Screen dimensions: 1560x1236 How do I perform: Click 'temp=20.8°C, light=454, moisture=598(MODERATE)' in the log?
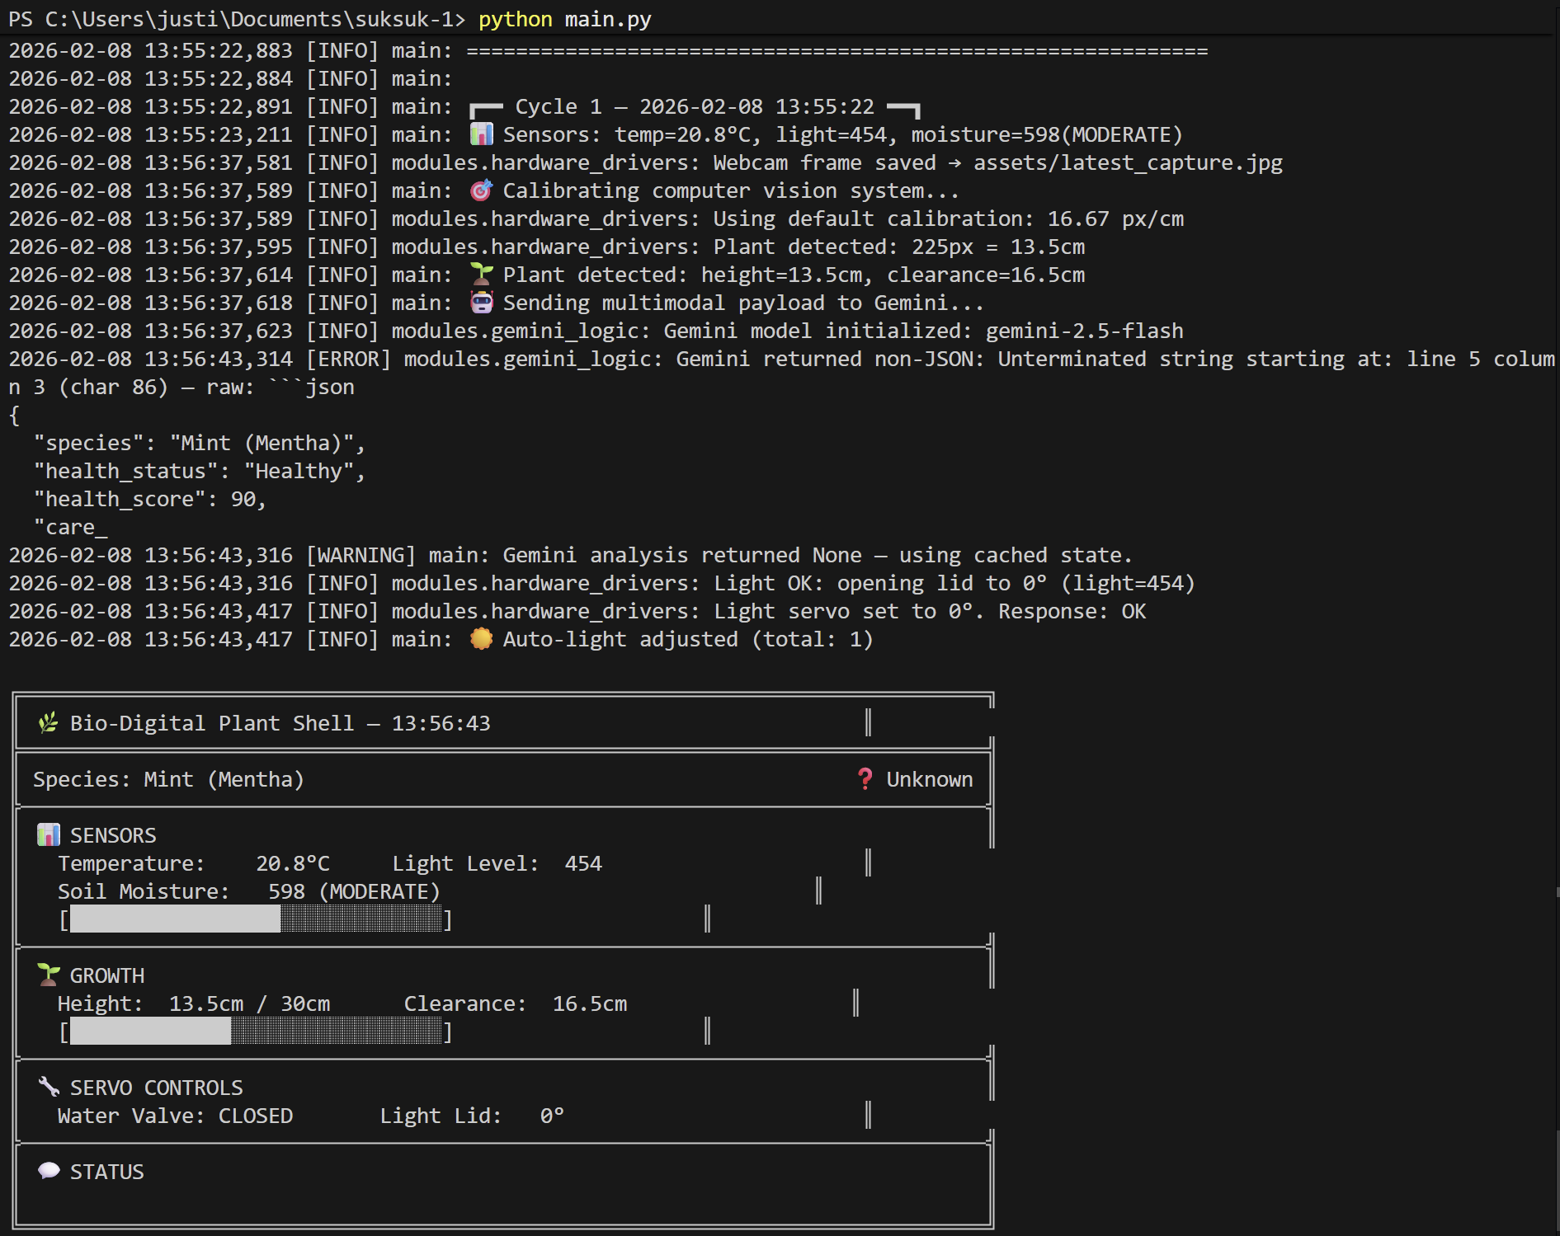tap(899, 134)
